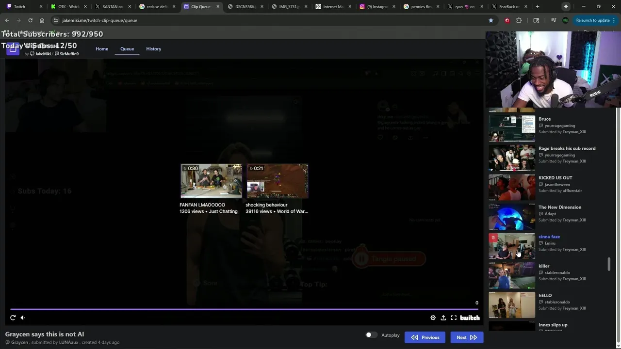
Task: Play the shocking behaviour recommended clip
Action: (x=277, y=181)
